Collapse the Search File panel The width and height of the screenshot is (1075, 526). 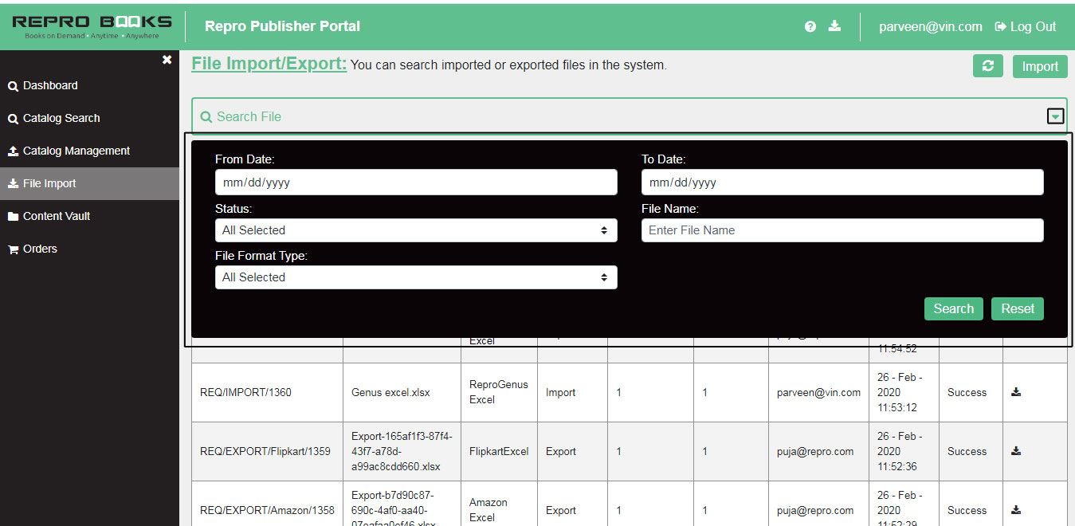click(1055, 116)
